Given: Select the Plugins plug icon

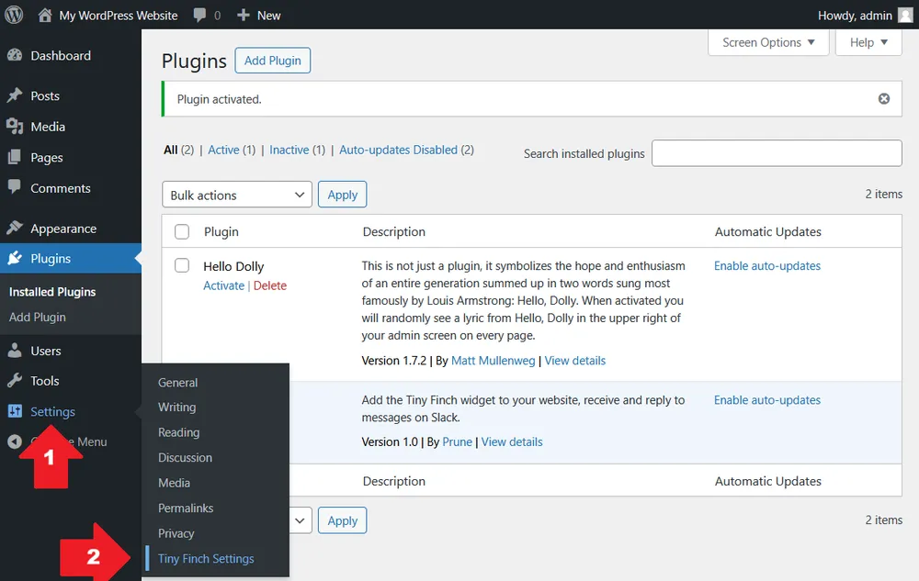Looking at the screenshot, I should click(17, 258).
